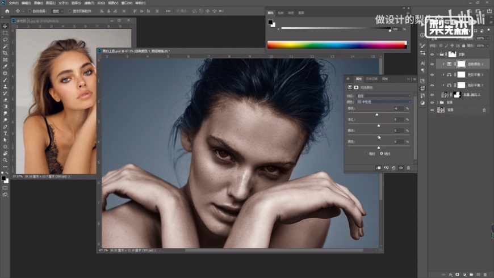Select the Lasso tool

[5, 40]
